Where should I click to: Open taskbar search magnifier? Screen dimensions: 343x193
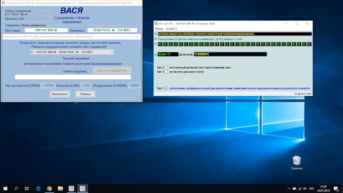(16, 188)
